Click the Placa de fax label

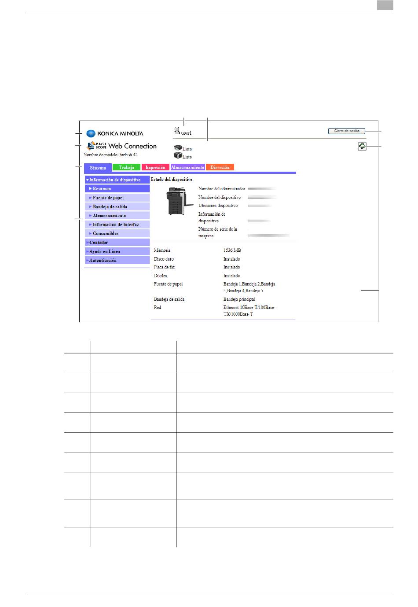coord(164,267)
